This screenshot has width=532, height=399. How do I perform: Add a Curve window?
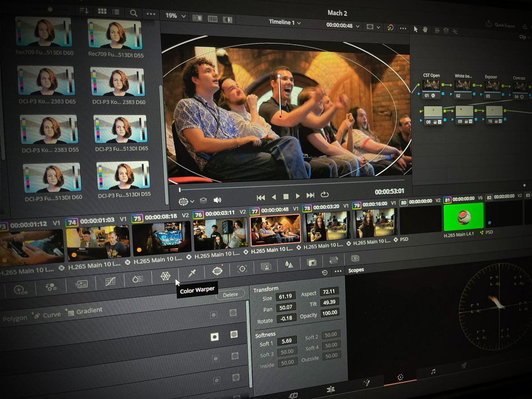tap(46, 315)
